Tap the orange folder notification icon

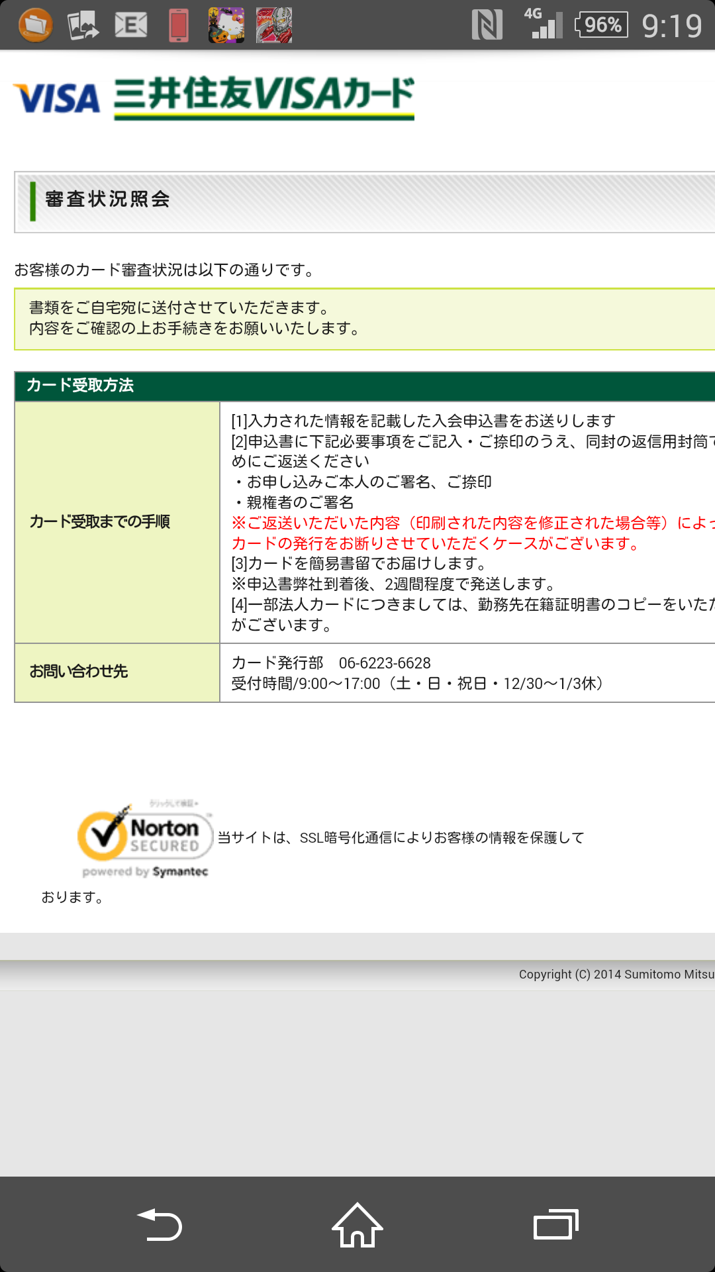[x=36, y=25]
